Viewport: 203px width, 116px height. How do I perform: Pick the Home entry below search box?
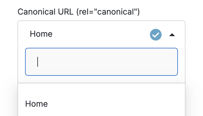pyautogui.click(x=101, y=104)
